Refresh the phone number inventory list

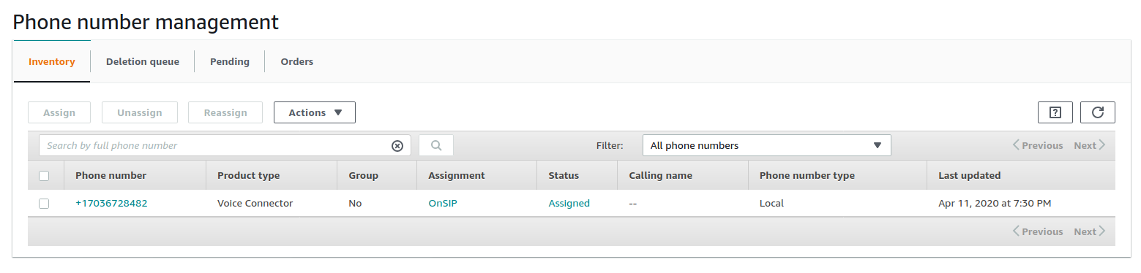click(1097, 112)
